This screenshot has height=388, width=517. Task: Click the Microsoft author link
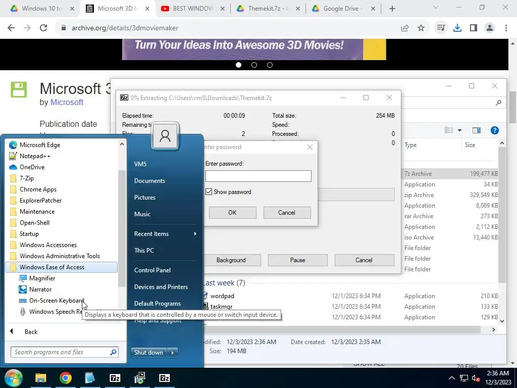pos(67,102)
